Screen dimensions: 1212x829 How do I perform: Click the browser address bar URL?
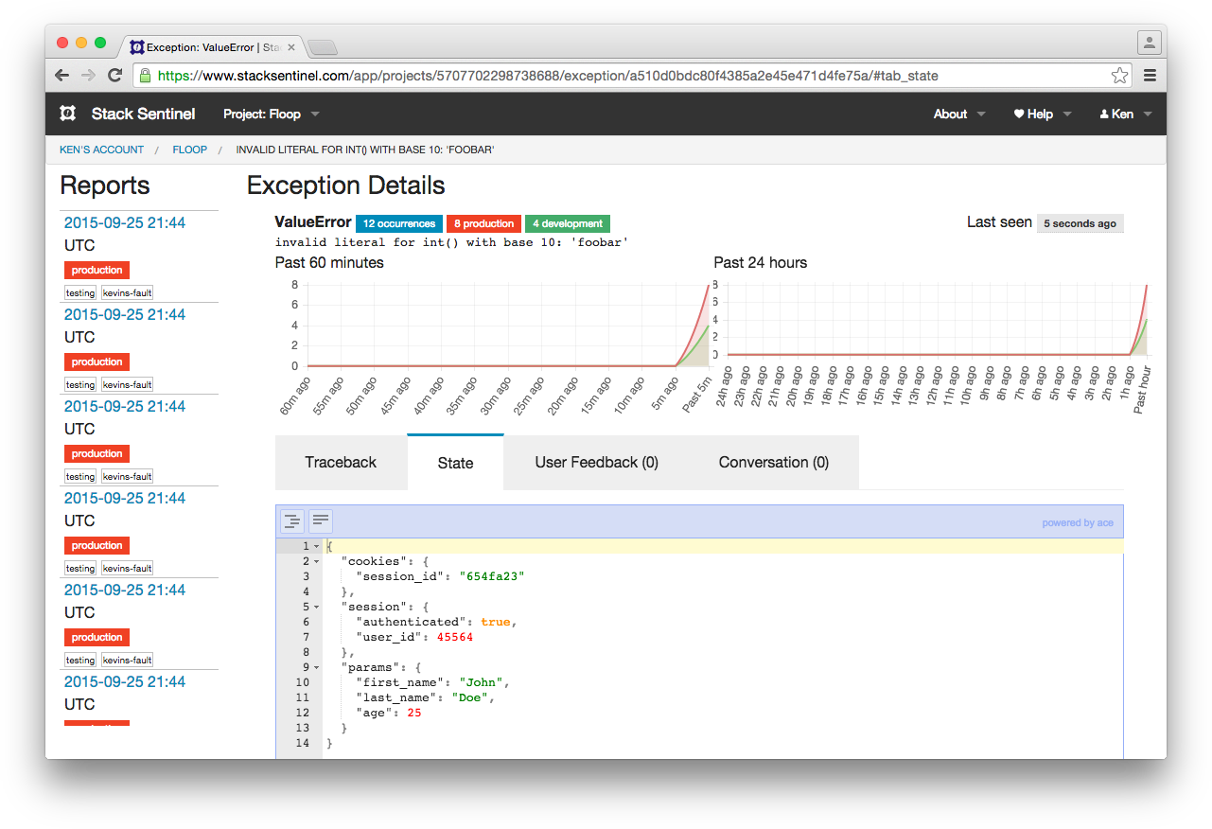tap(547, 76)
